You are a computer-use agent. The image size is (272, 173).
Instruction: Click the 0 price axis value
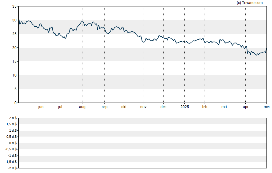pos(15,103)
